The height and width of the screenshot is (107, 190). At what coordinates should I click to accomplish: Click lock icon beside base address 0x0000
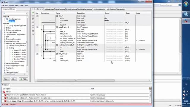137,49
